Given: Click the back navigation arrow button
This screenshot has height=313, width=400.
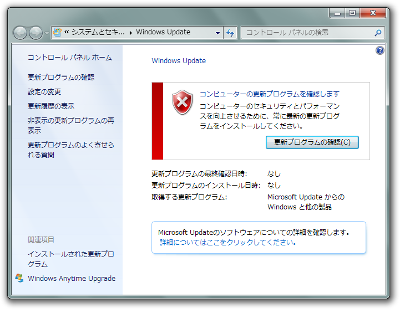Looking at the screenshot, I should coord(20,33).
